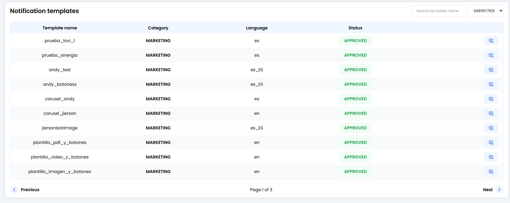The height and width of the screenshot is (203, 510).
Task: Select the prueba_sinergia template name
Action: tap(60, 55)
